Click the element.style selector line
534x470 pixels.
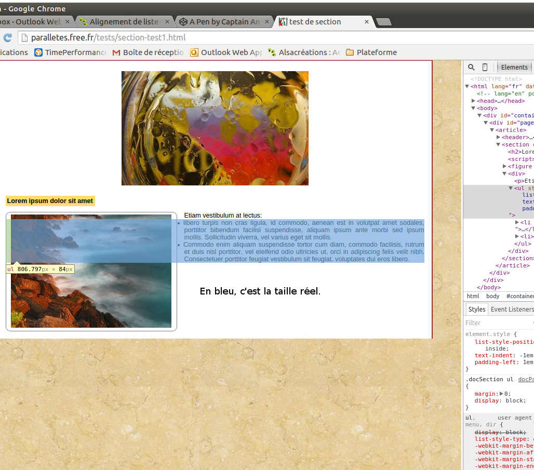[x=491, y=334]
